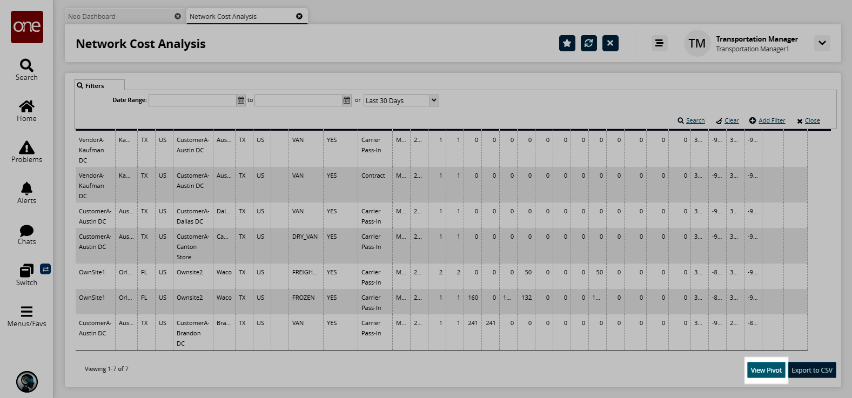The height and width of the screenshot is (398, 852).
Task: Open the header hamburger options menu
Action: coord(659,43)
